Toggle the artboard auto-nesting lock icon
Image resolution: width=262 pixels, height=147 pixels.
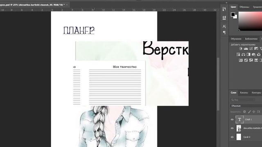[x=259, y=112]
